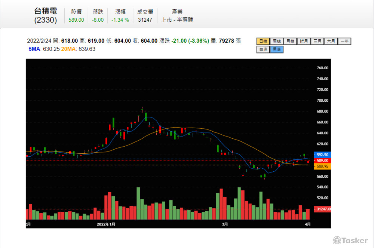Click the 20MA legend label

click(68, 49)
